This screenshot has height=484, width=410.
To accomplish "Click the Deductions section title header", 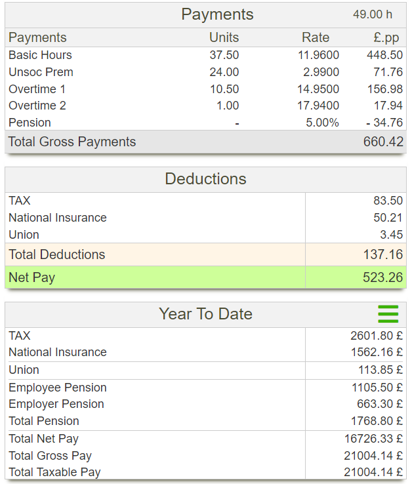I will coord(205,179).
